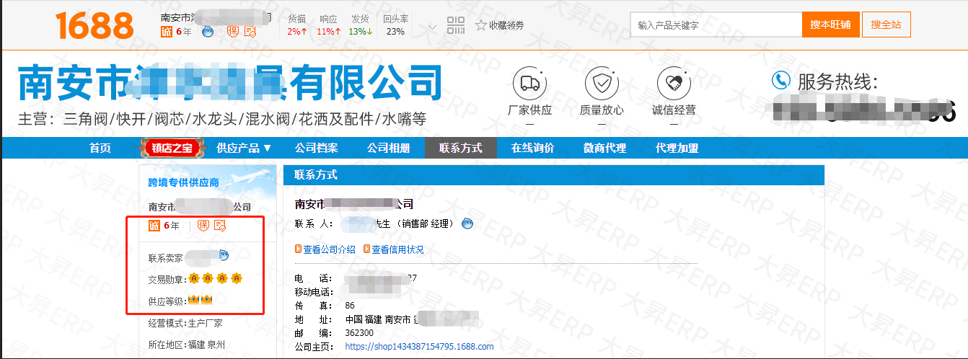
Task: Click the WangWang chat icon in top header
Action: (x=208, y=32)
